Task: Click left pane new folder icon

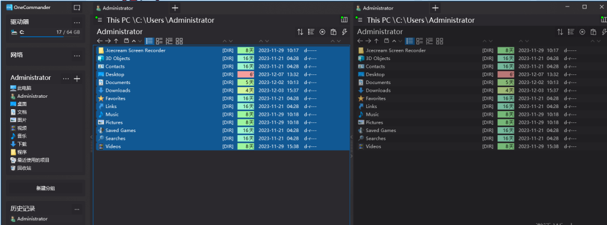Action: [x=126, y=41]
